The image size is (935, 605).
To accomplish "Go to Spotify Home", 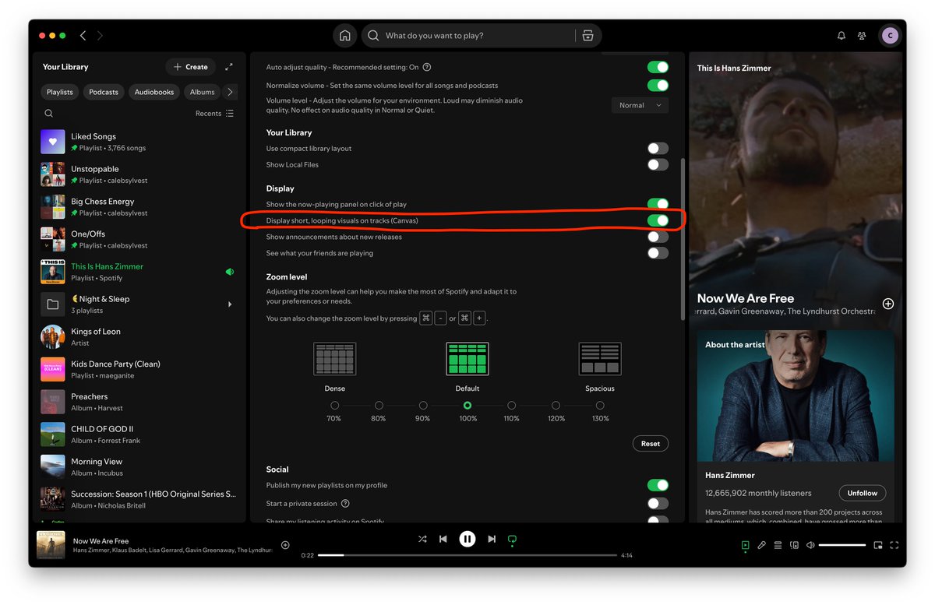I will [x=344, y=36].
